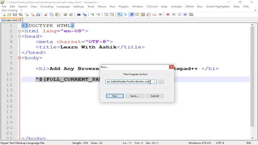Click the Save Recorded Macro icon
The height and width of the screenshot is (145, 258).
tap(191, 14)
